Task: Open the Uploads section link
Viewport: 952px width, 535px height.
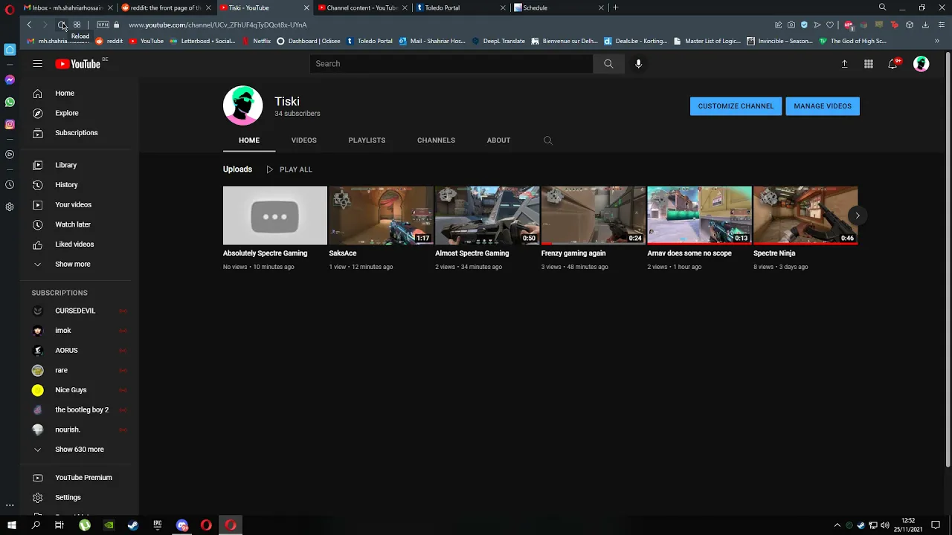Action: click(237, 169)
